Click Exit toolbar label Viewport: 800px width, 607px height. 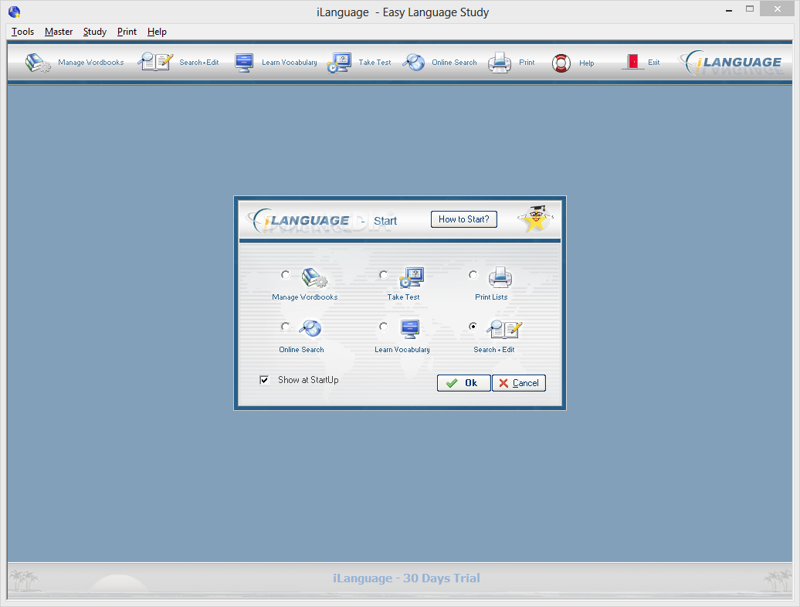pos(653,63)
